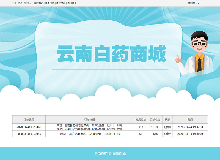Click the 云南白药商城 banner title
The width and height of the screenshot is (220, 160).
coord(111,54)
